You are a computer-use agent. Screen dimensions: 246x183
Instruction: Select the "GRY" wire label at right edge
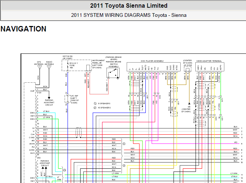[x=235, y=182]
